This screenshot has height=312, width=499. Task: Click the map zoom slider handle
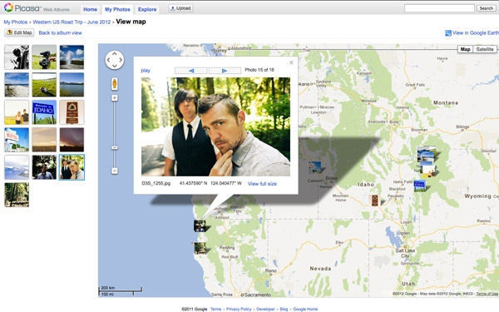pyautogui.click(x=115, y=148)
